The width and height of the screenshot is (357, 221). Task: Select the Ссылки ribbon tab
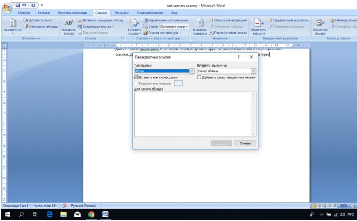101,13
